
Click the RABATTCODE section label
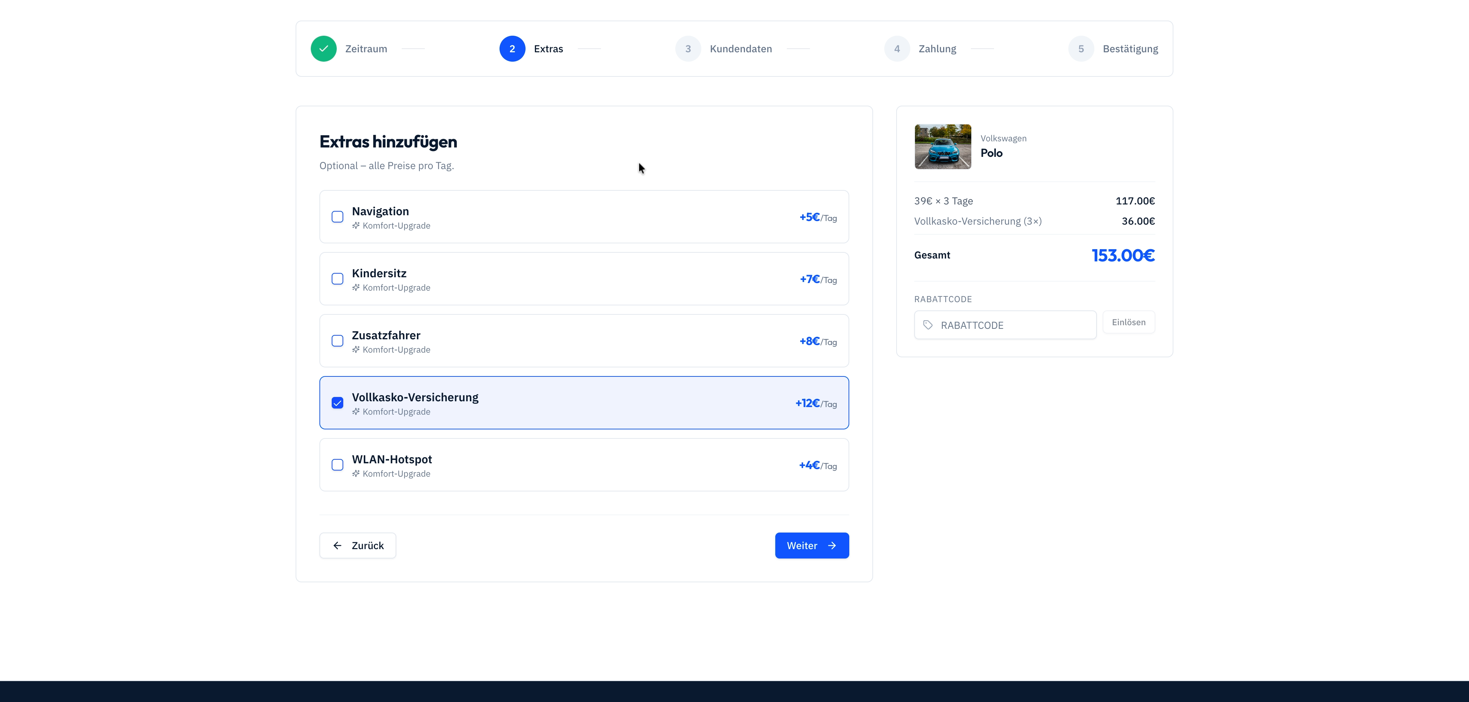coord(943,299)
